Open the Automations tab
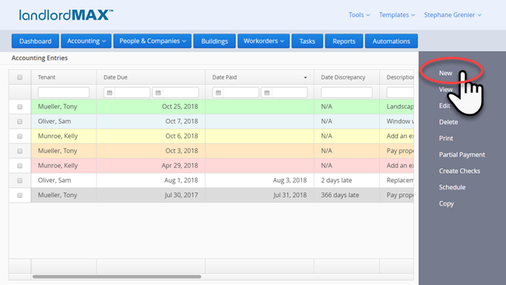This screenshot has width=506, height=285. [392, 41]
